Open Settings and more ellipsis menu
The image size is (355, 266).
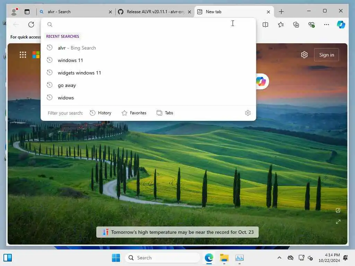point(327,25)
